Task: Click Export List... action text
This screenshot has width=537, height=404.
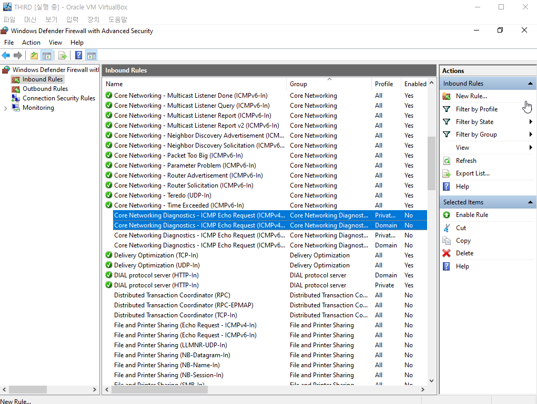Action: click(473, 173)
